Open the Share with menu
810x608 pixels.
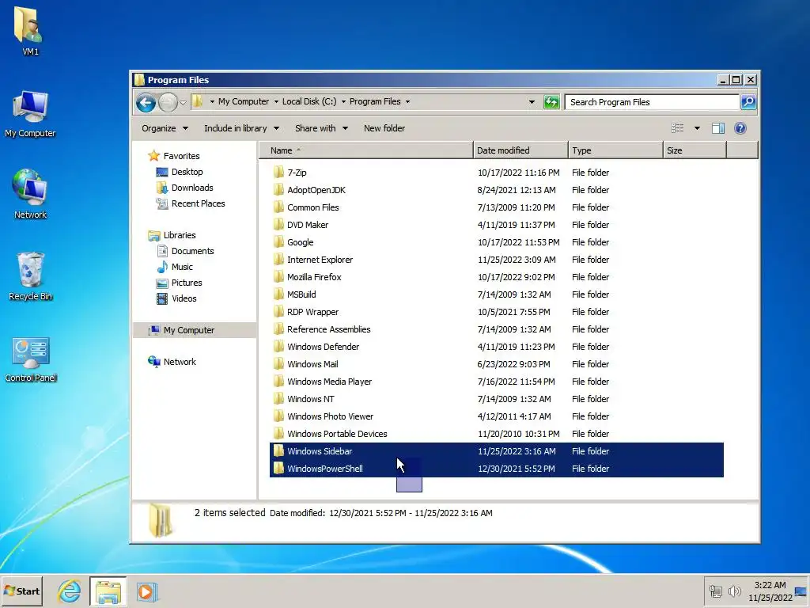pos(321,128)
